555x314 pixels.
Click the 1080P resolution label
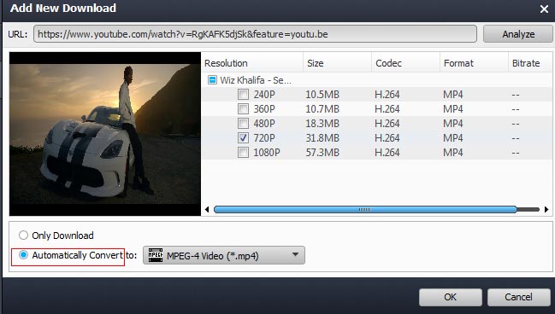[267, 153]
